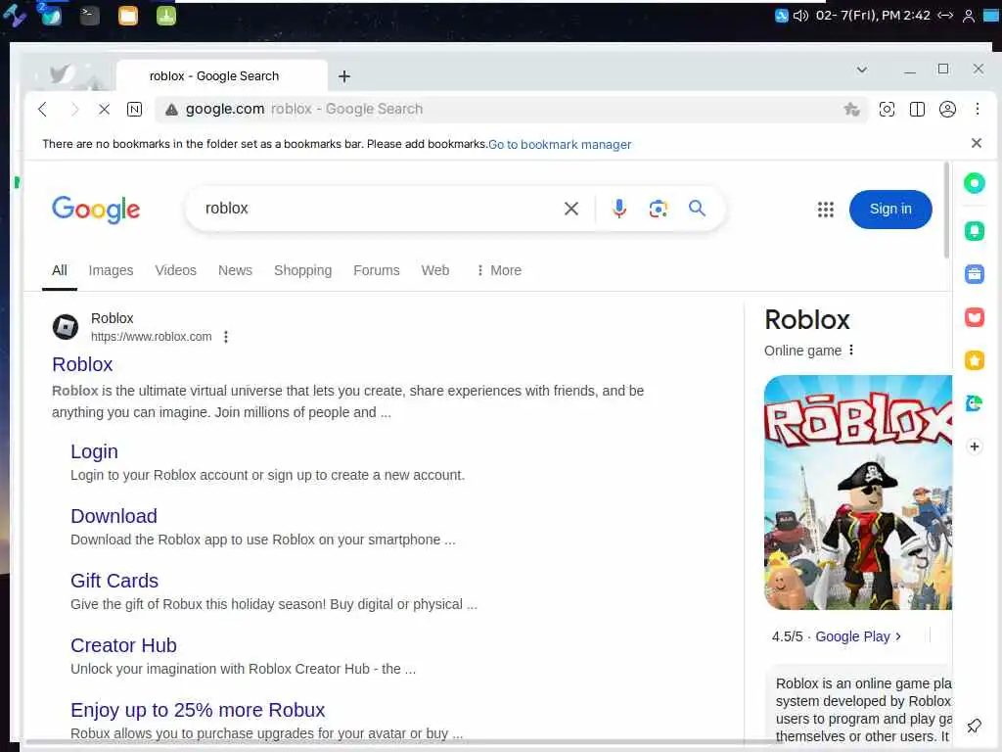Open the green ring sidebar icon
This screenshot has height=752, width=1002.
coord(974,183)
